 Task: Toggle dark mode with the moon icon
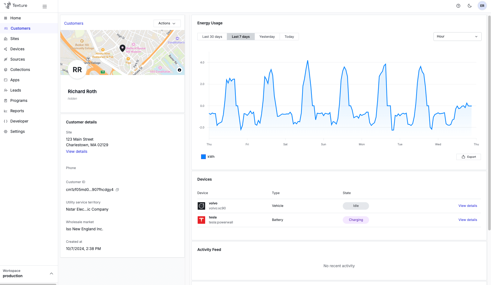[x=469, y=6]
